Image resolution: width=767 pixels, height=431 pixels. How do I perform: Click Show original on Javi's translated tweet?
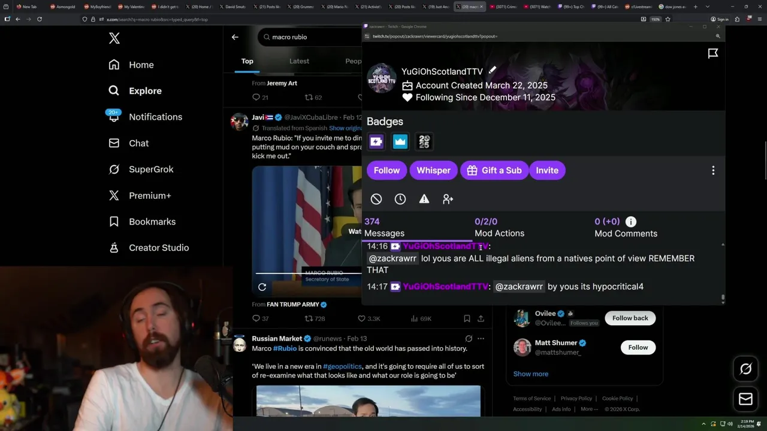345,128
